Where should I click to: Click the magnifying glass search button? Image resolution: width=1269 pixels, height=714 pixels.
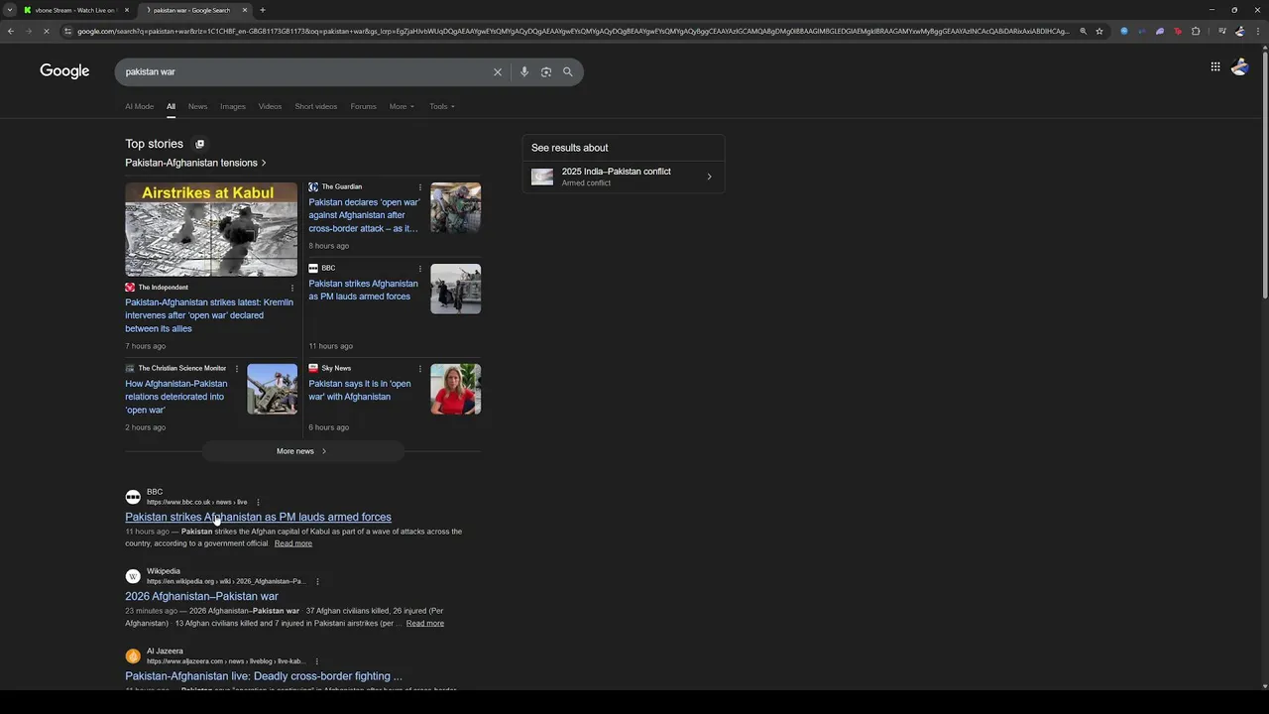click(568, 71)
